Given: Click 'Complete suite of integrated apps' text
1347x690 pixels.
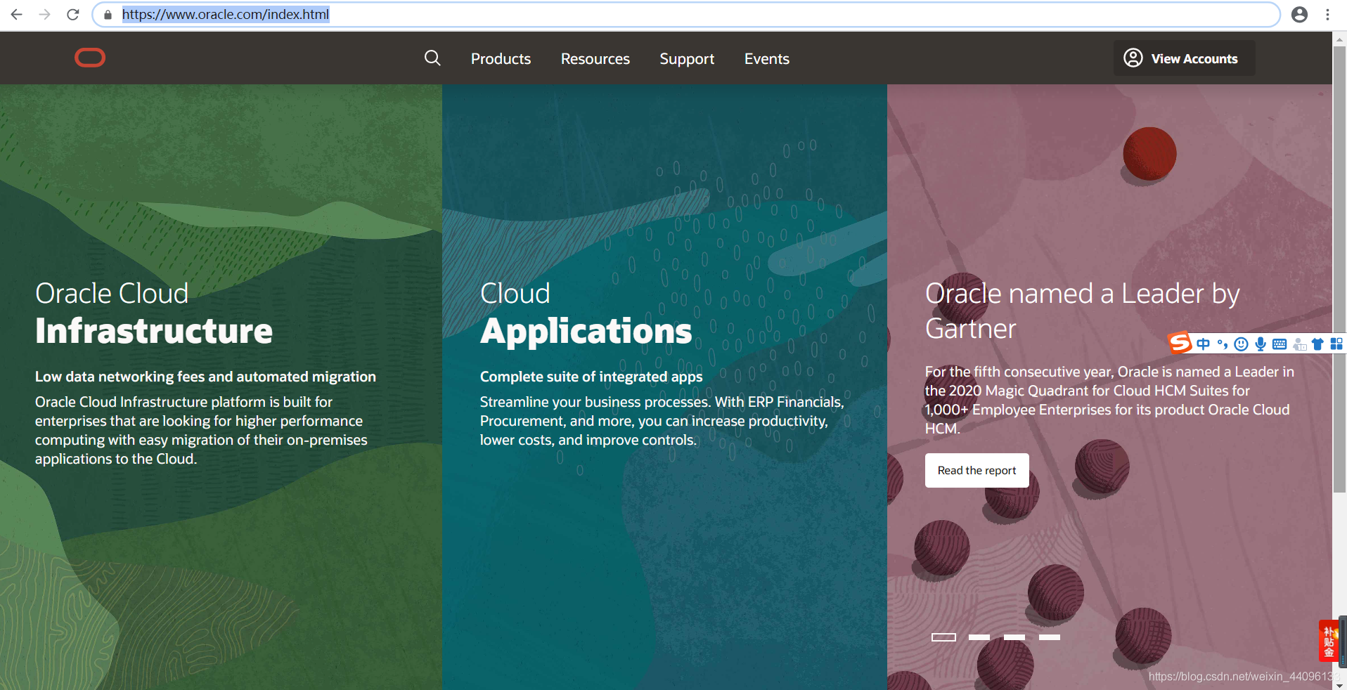Looking at the screenshot, I should [x=591, y=377].
